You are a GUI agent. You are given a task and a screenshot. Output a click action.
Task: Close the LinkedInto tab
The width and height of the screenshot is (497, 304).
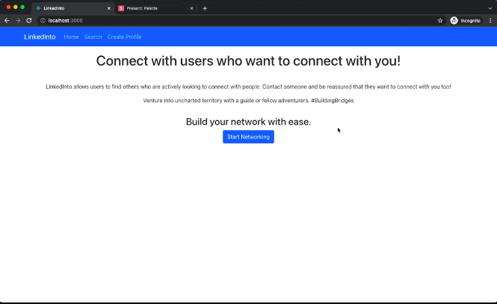[x=108, y=8]
